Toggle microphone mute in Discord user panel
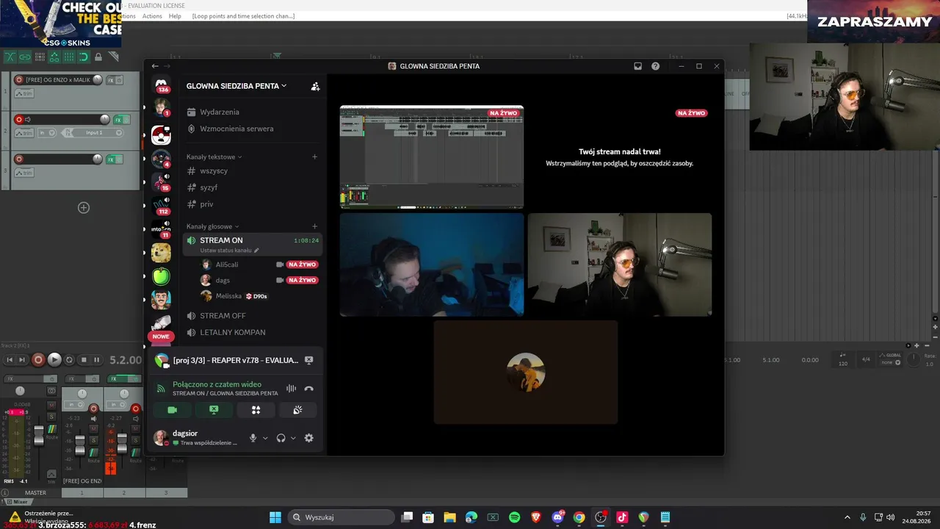940x529 pixels. tap(253, 438)
